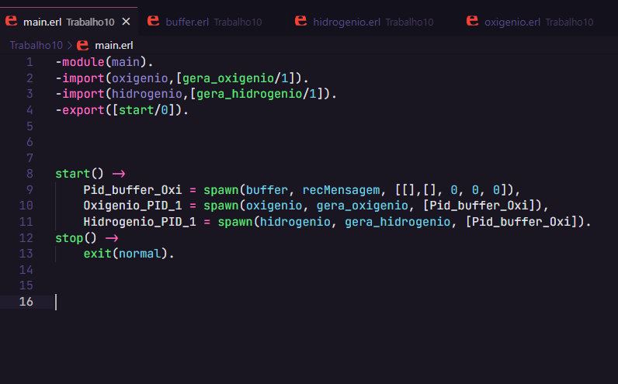
Task: Click 'spawn' keyword on line 11
Action: coord(235,222)
